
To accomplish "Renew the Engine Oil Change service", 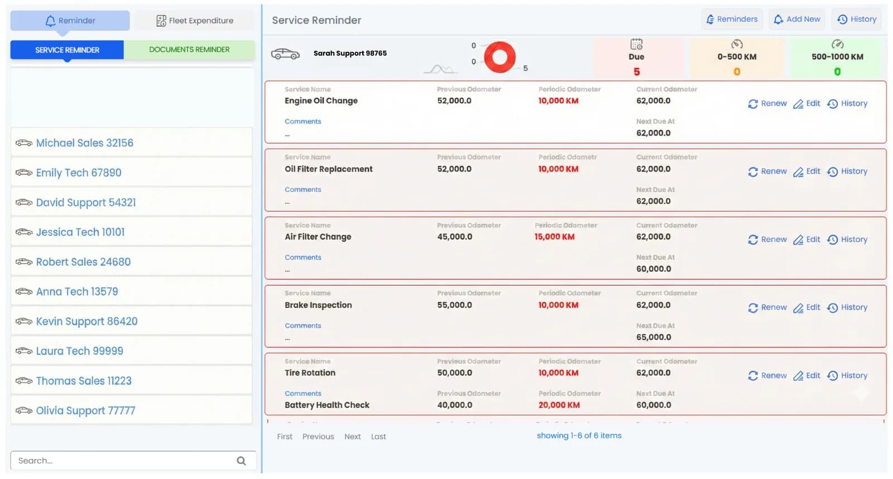I will coord(767,103).
